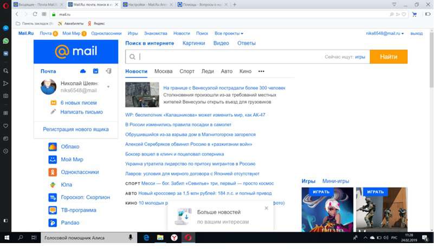445x249 pixels.
Task: Open the calendar icon in the mail panel
Action: click(96, 71)
